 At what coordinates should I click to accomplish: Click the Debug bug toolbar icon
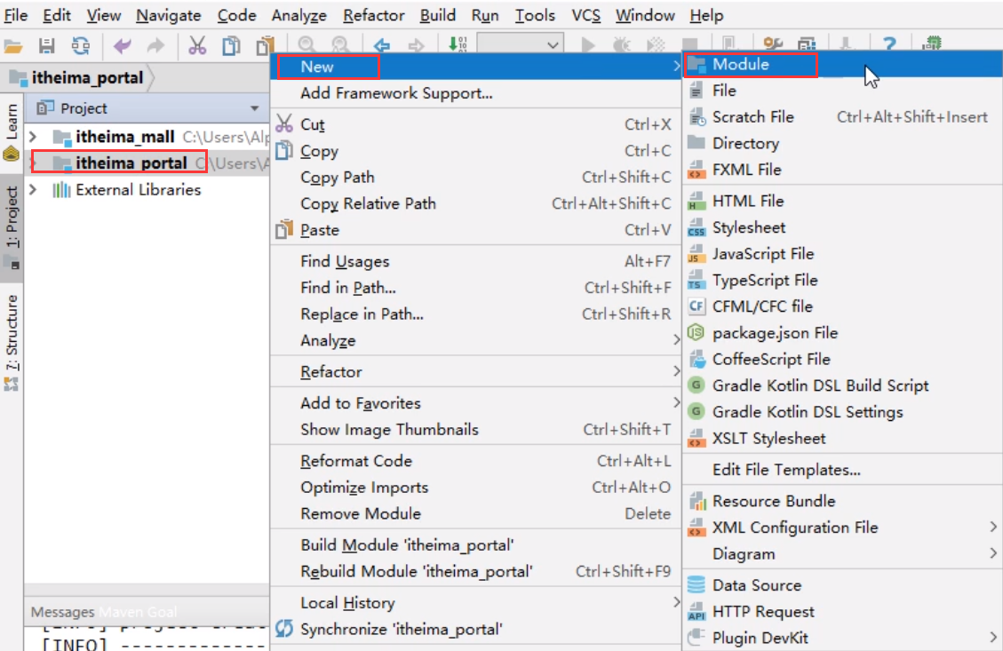621,44
